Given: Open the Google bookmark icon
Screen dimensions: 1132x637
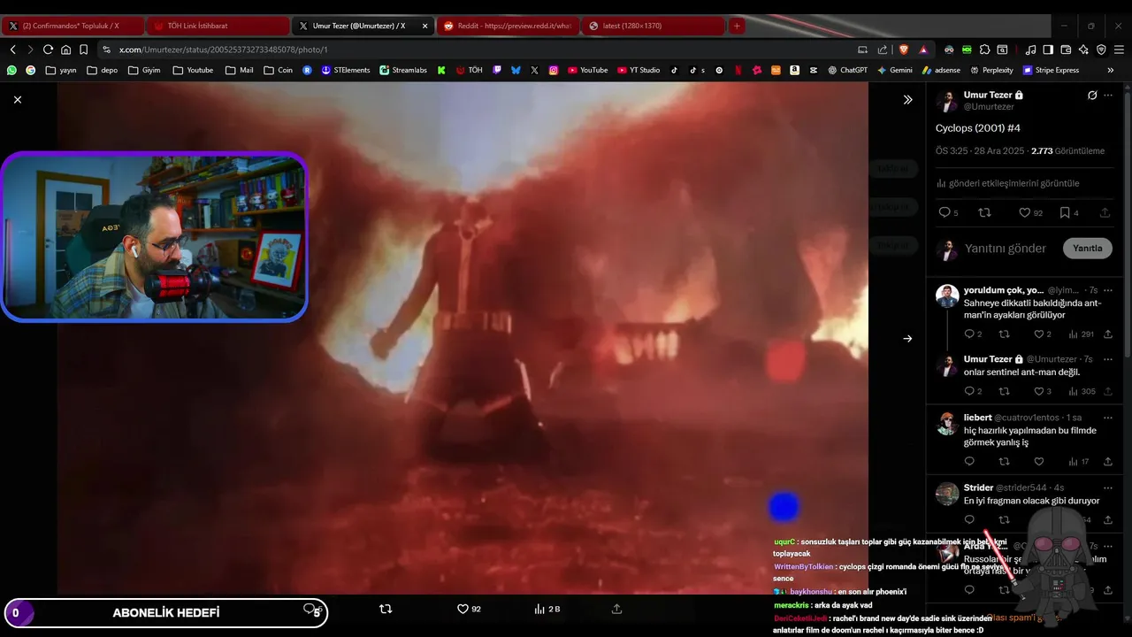Looking at the screenshot, I should (31, 70).
